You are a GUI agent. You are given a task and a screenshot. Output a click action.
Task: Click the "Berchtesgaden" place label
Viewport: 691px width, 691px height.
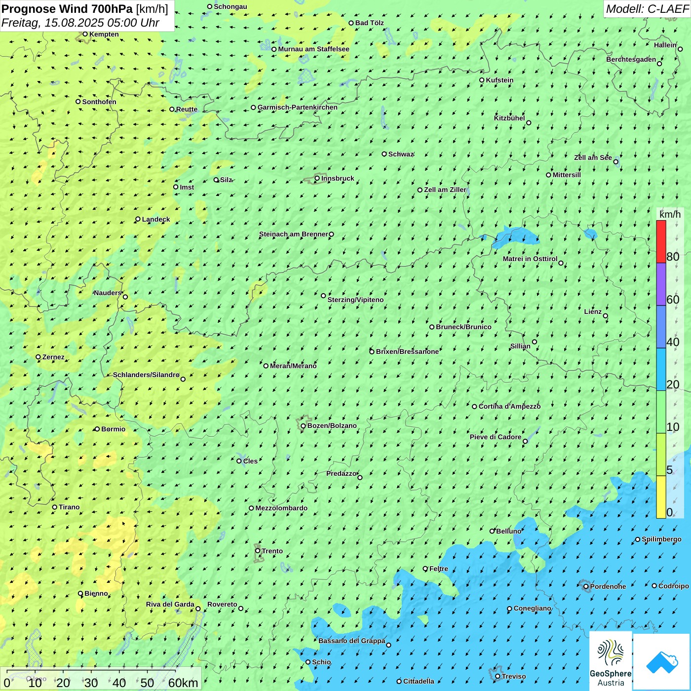point(631,59)
